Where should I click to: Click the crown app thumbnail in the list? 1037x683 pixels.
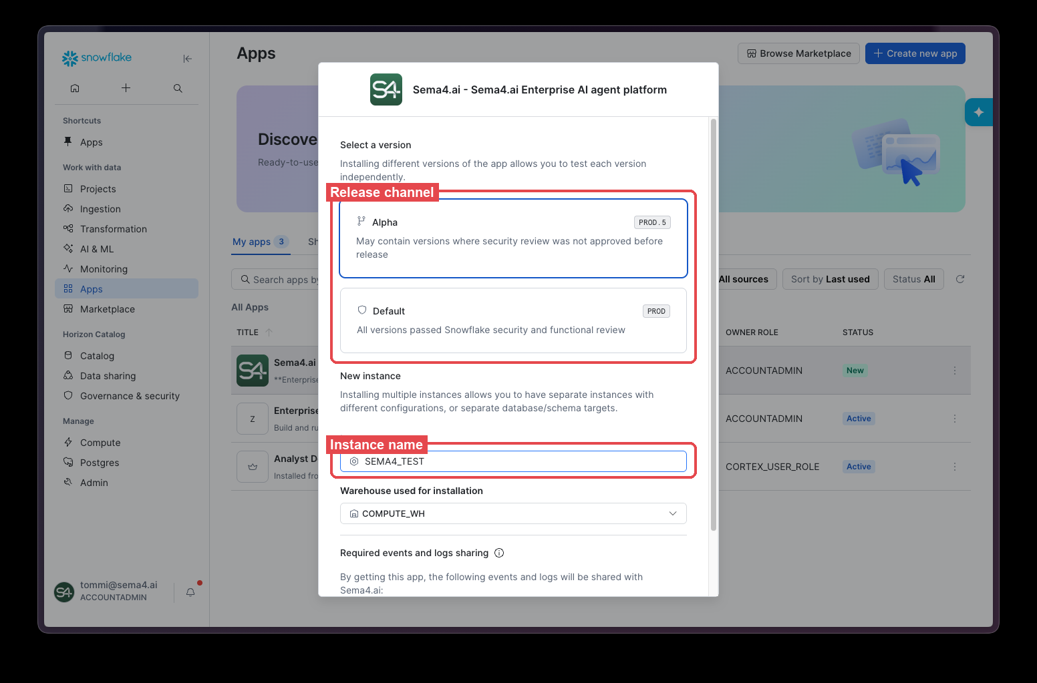click(x=253, y=467)
